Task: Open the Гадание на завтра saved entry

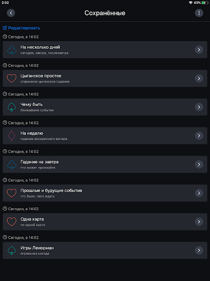Action: (105, 165)
